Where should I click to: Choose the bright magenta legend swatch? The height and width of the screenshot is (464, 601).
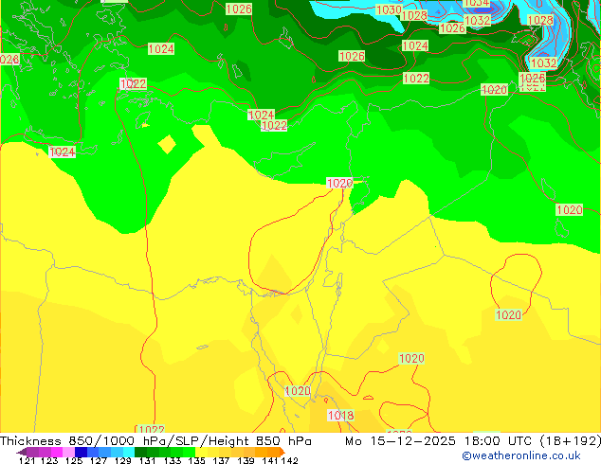tap(57, 452)
